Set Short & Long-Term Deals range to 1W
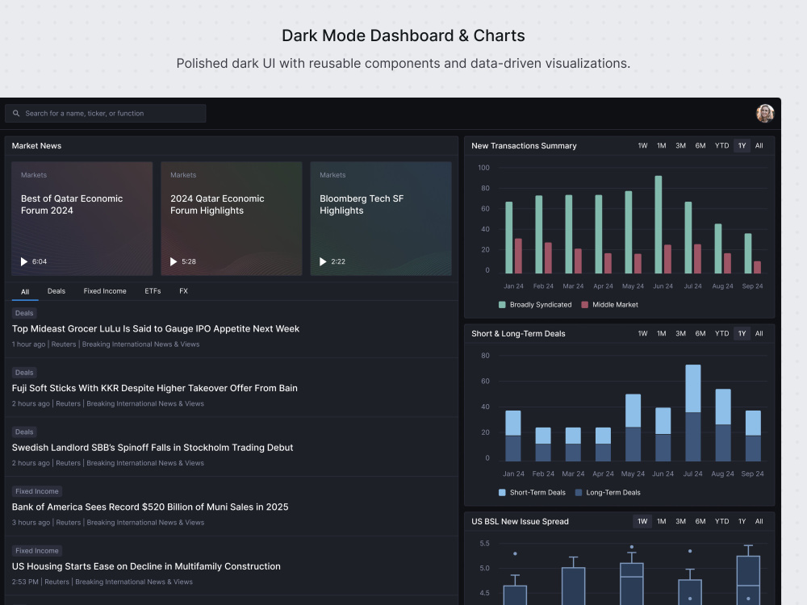This screenshot has width=807, height=605. point(643,333)
